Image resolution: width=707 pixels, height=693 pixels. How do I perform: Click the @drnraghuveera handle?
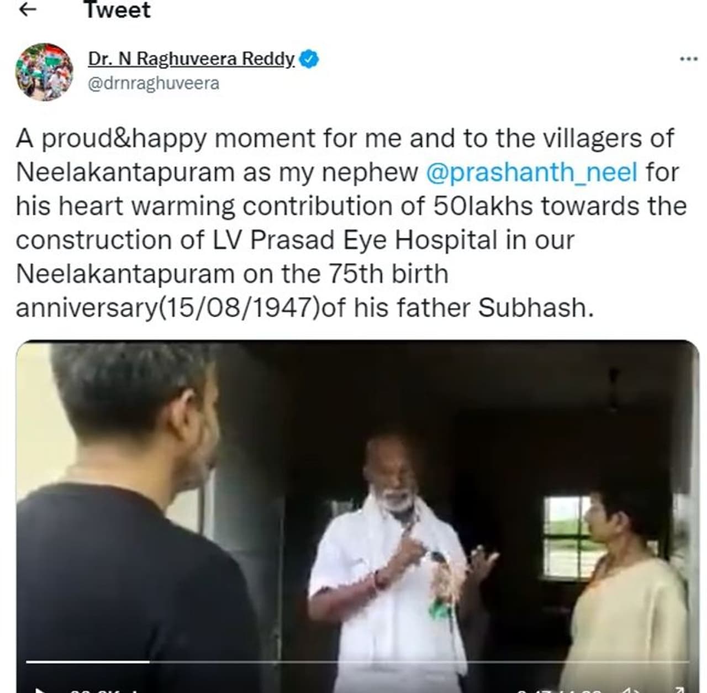click(x=154, y=83)
